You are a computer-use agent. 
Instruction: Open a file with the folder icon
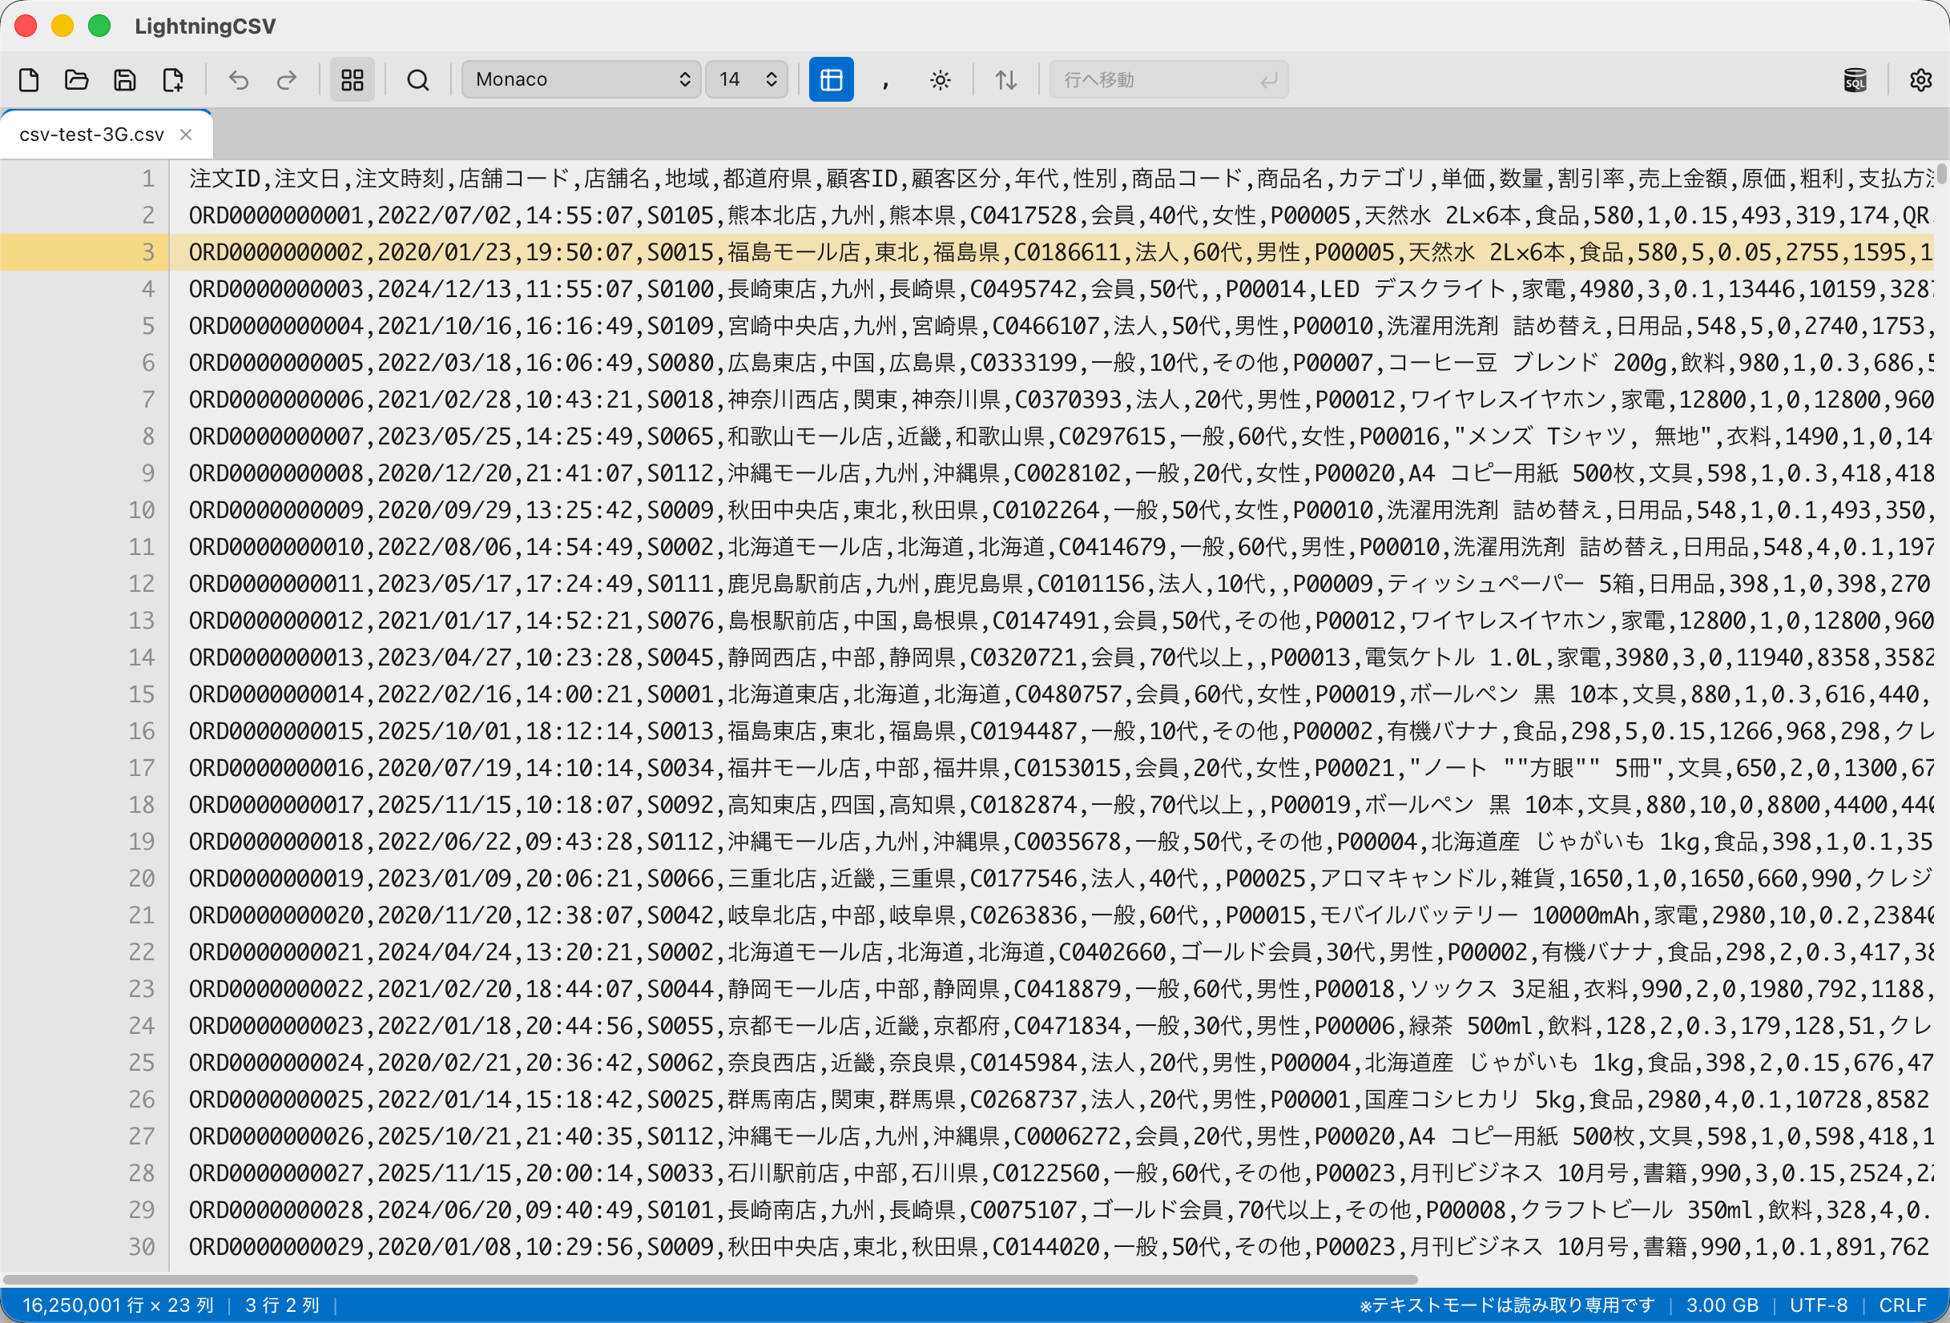pyautogui.click(x=77, y=80)
